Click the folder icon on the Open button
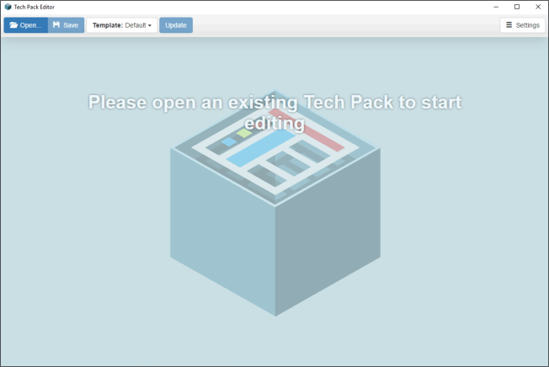549x367 pixels. click(13, 25)
